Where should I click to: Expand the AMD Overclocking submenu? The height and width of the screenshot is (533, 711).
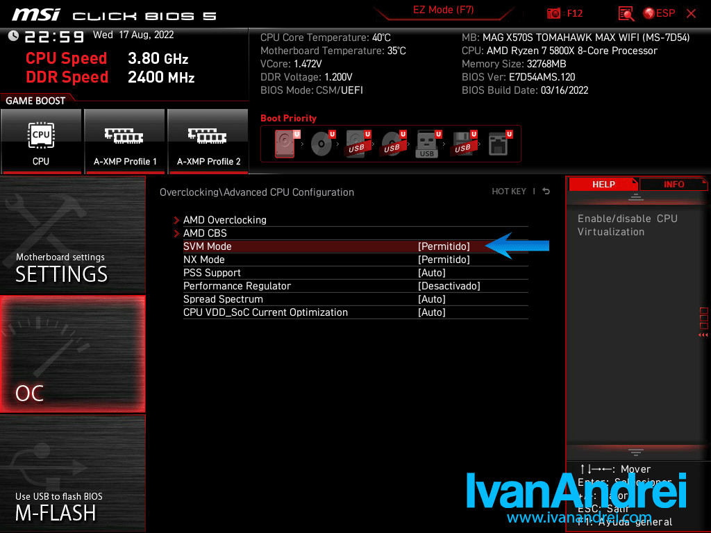click(x=224, y=220)
